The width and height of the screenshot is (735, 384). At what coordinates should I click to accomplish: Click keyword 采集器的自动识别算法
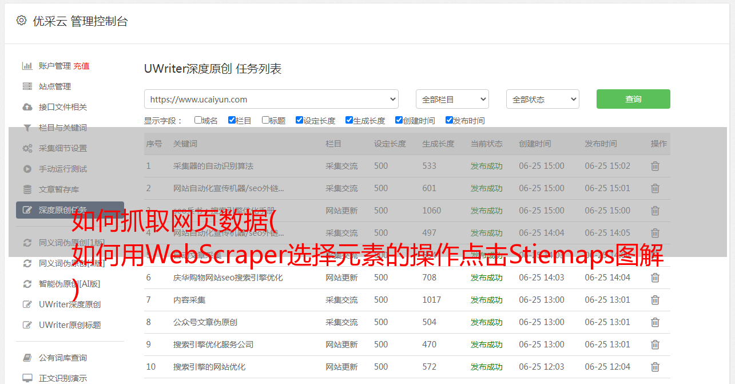point(213,166)
